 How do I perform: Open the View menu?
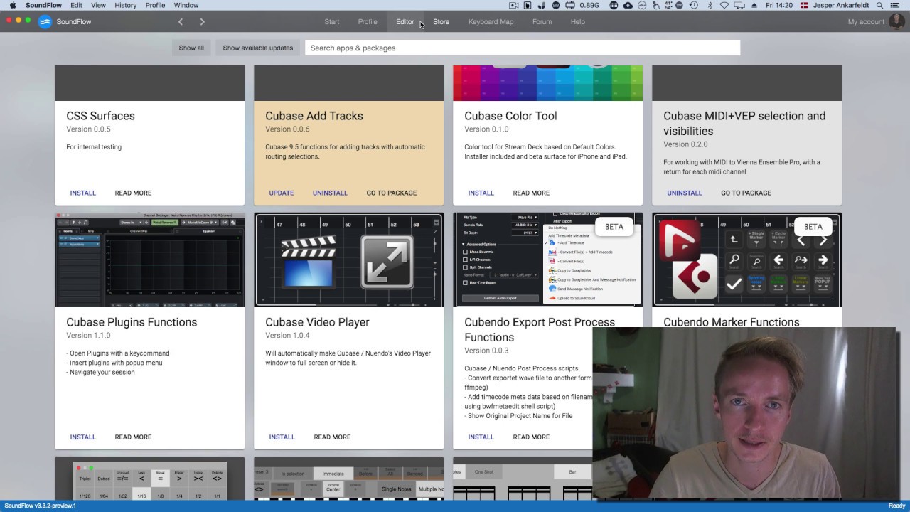pos(98,5)
